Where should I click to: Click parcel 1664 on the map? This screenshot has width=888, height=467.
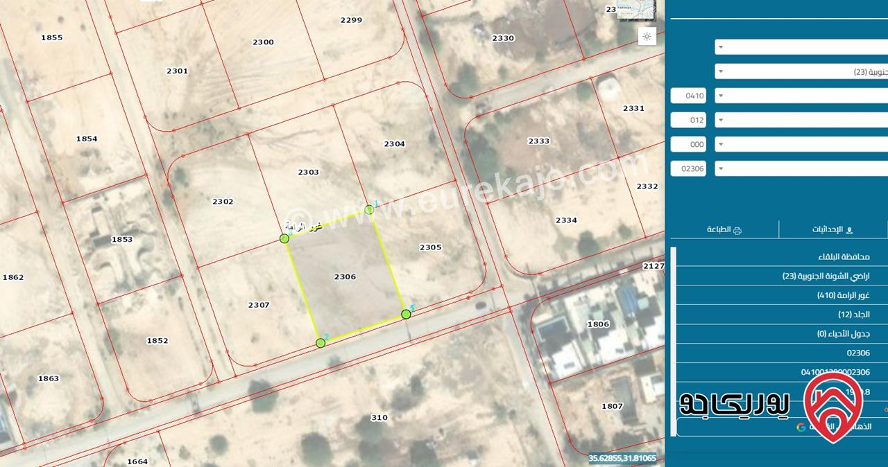click(137, 461)
